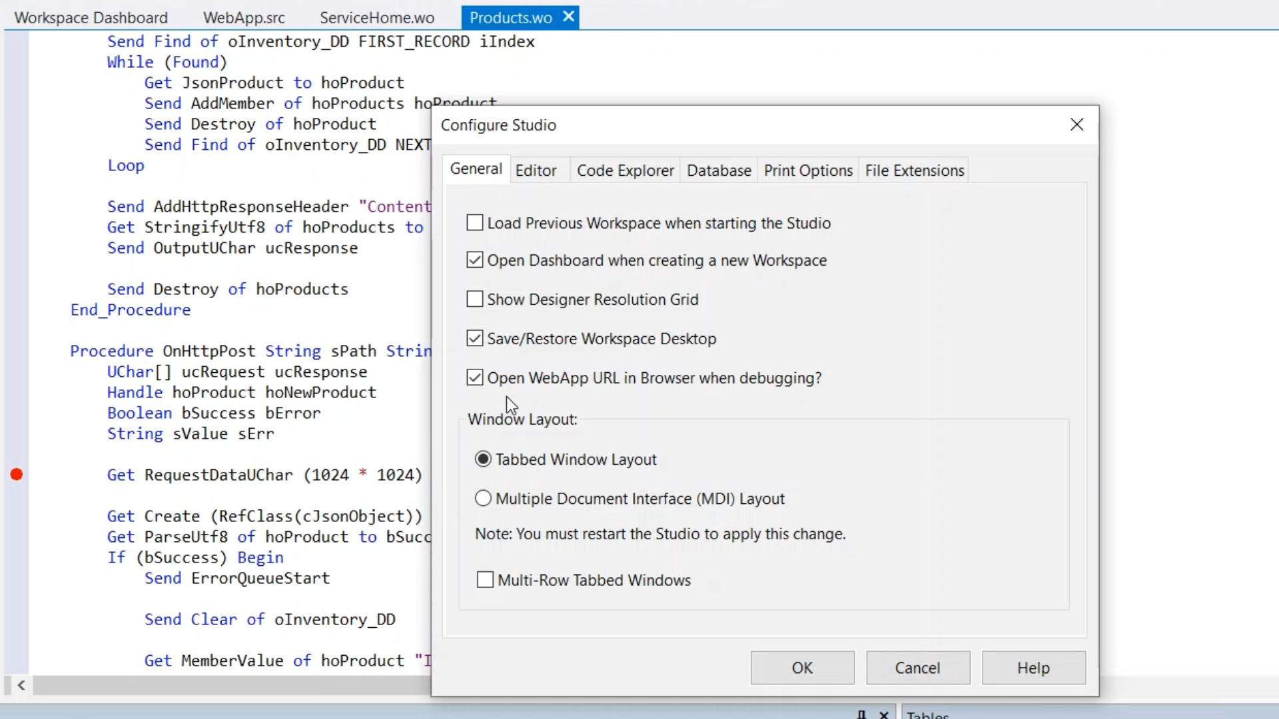
Task: Uncheck Open WebApp URL in Browser option
Action: pos(475,377)
